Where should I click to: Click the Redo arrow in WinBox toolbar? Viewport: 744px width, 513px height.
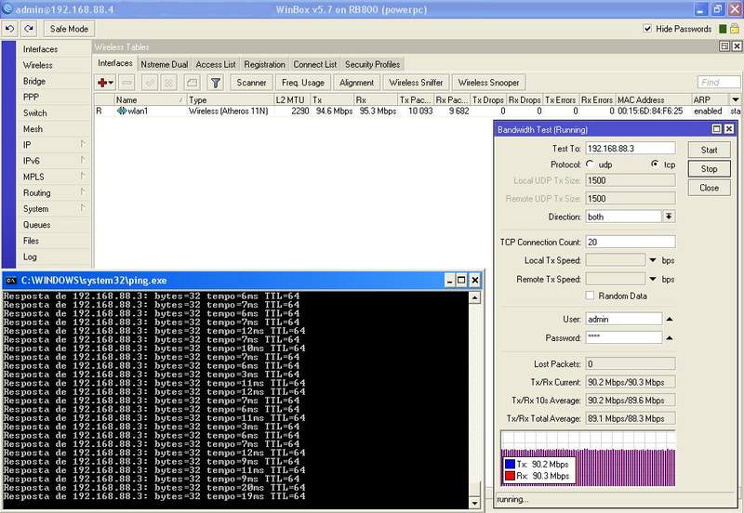pos(29,29)
